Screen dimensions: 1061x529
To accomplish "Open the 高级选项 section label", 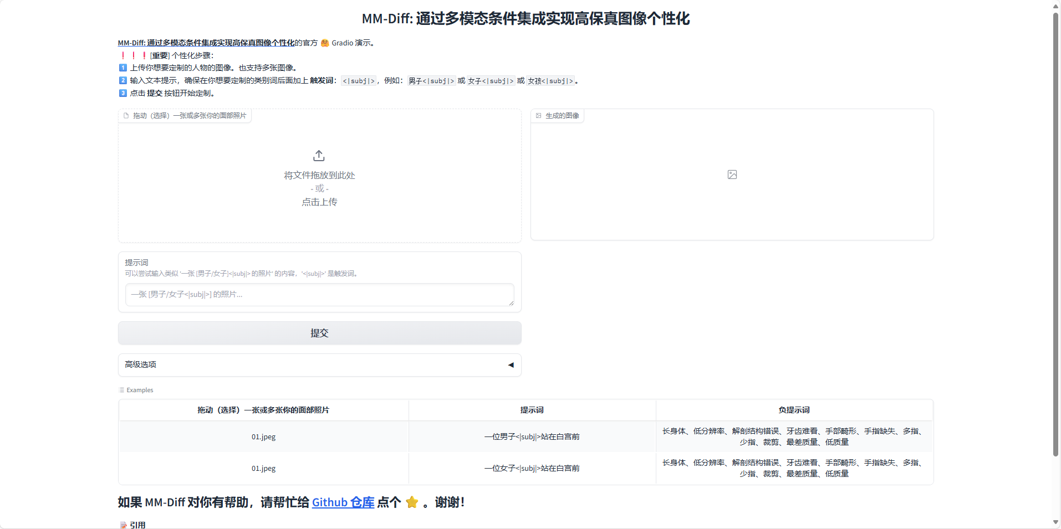I will tap(140, 364).
